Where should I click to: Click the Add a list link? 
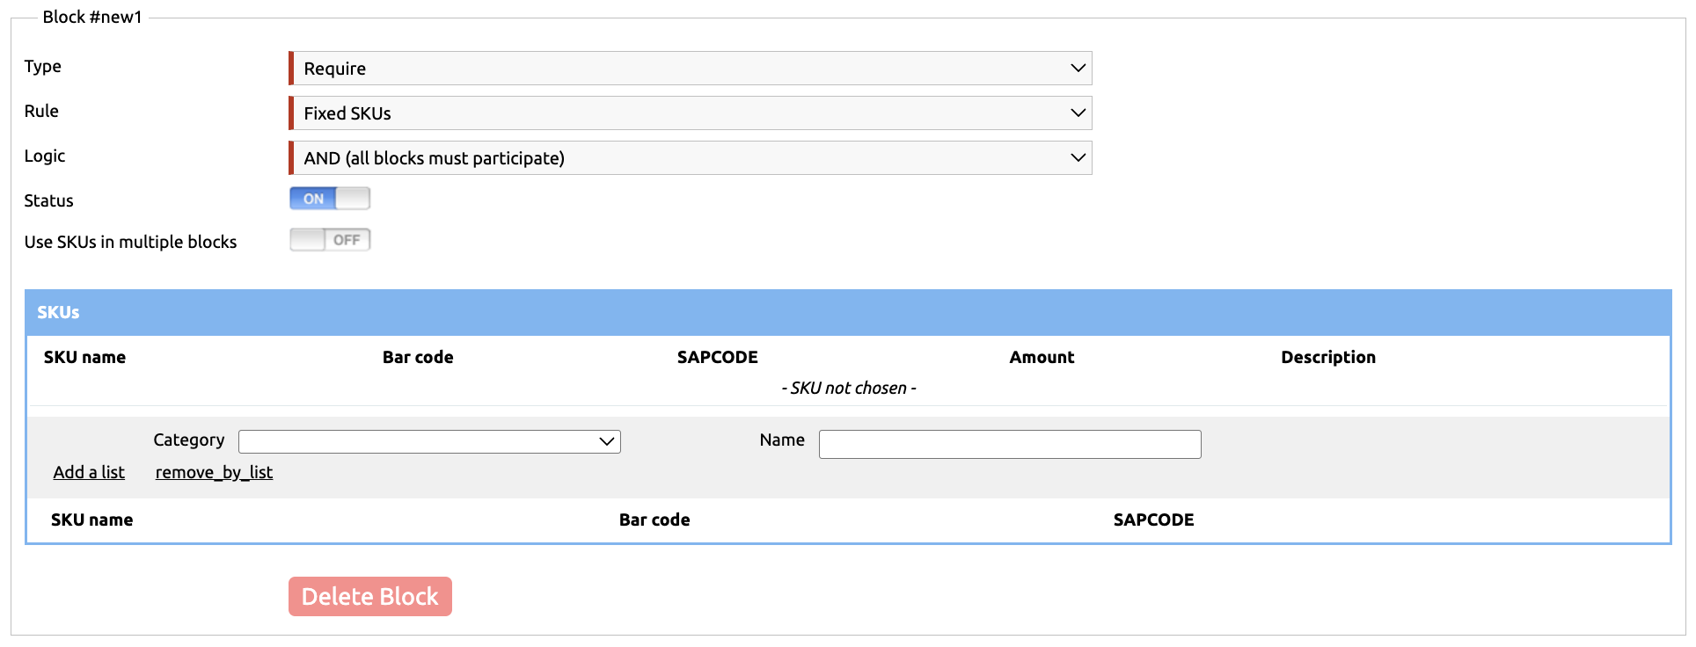pos(89,472)
